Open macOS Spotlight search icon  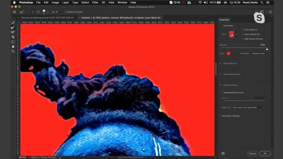point(262,3)
